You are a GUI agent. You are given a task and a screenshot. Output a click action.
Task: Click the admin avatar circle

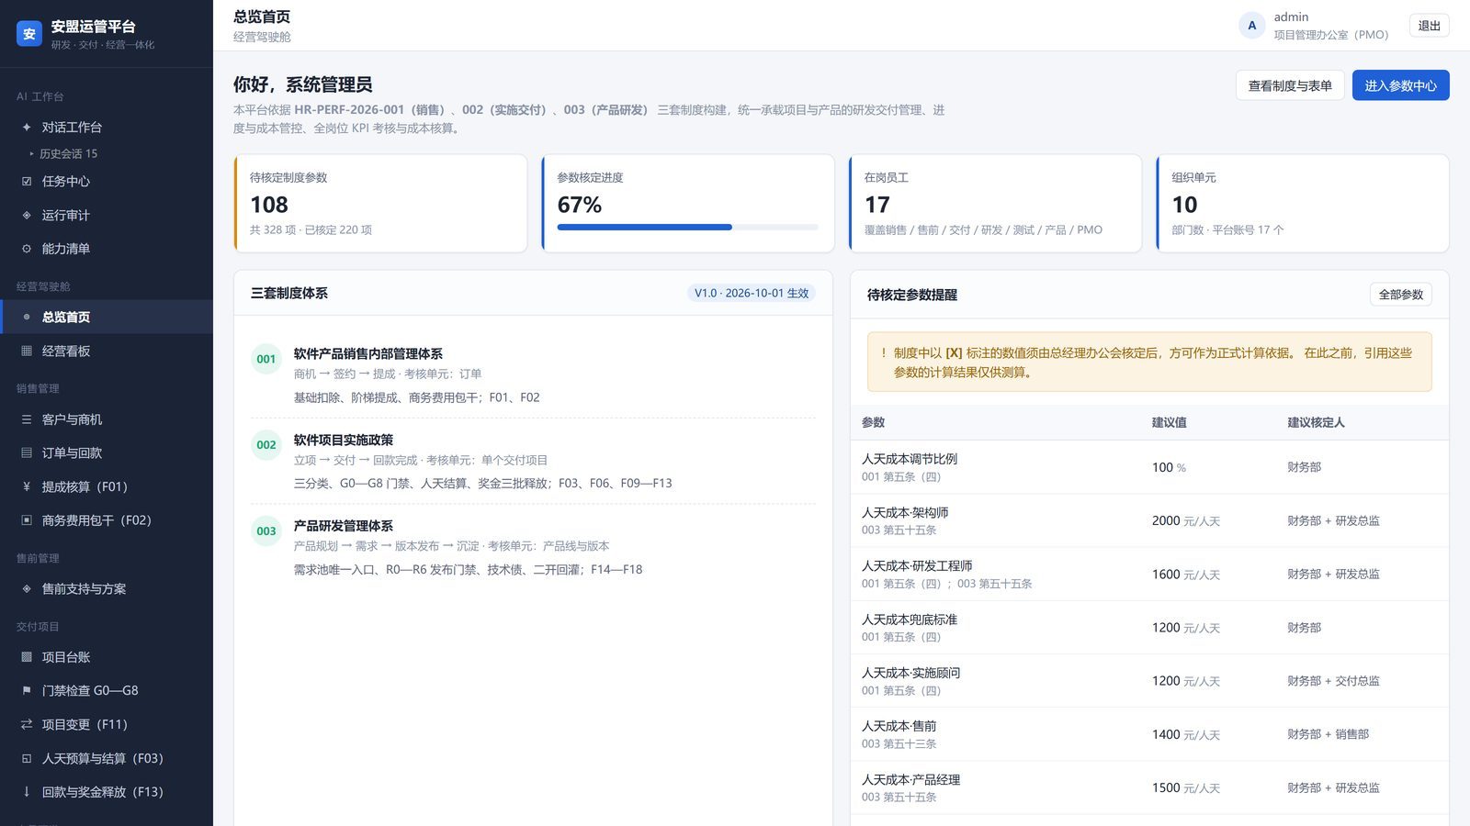[1251, 26]
